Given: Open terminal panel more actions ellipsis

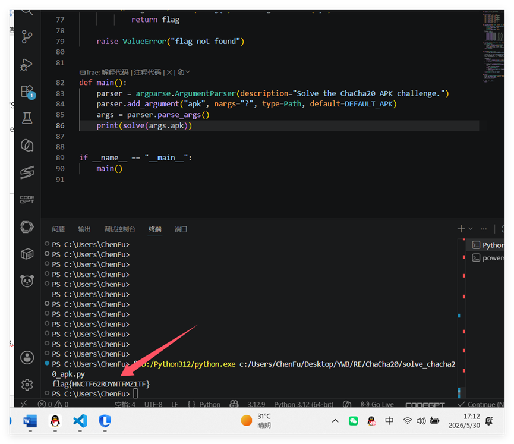Looking at the screenshot, I should (484, 229).
